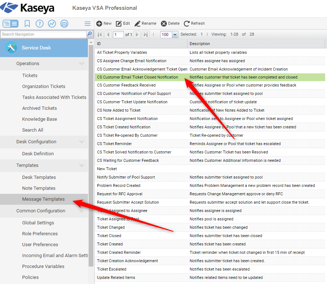Refresh the template list
This screenshot has width=327, height=284.
point(194,23)
